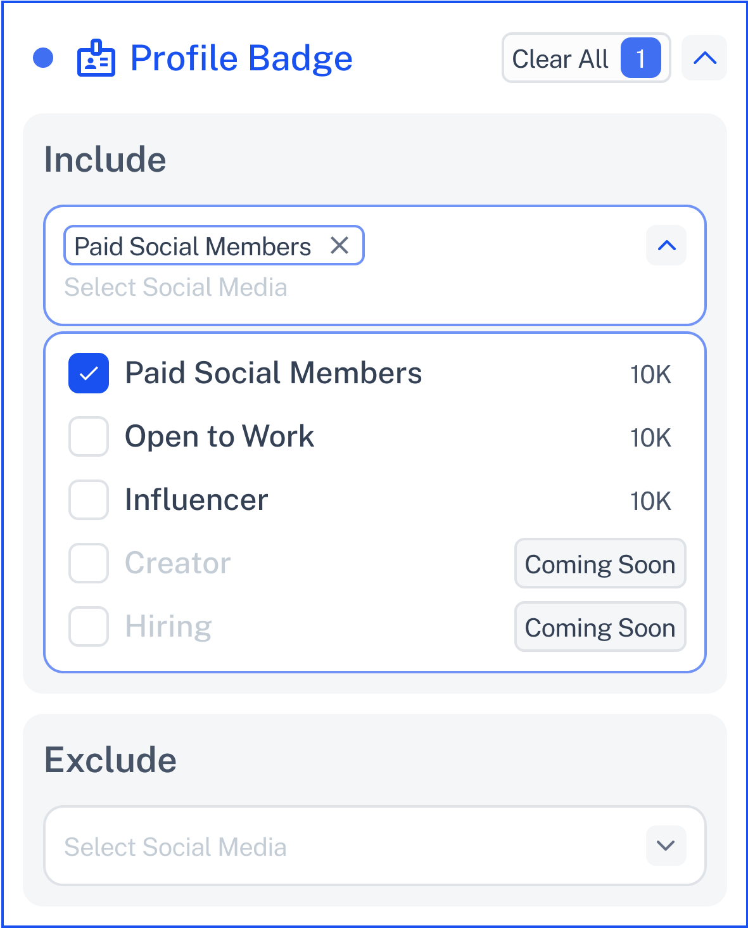748x928 pixels.
Task: Click the blue dot status indicator
Action: 43,58
